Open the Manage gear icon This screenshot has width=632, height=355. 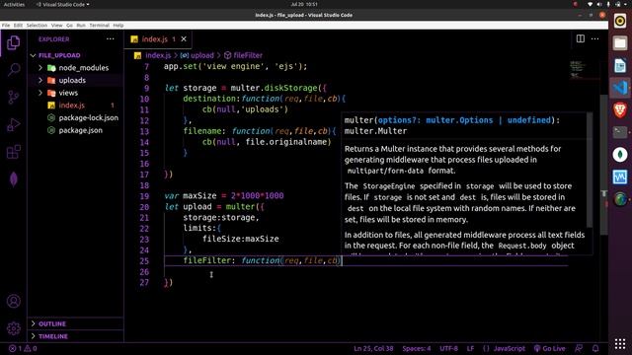(13, 328)
